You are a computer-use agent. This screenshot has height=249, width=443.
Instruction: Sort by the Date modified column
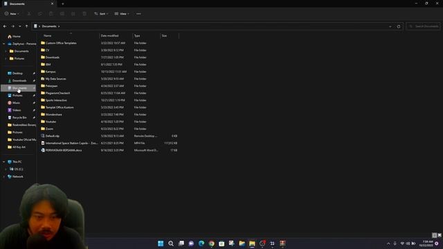click(x=109, y=35)
